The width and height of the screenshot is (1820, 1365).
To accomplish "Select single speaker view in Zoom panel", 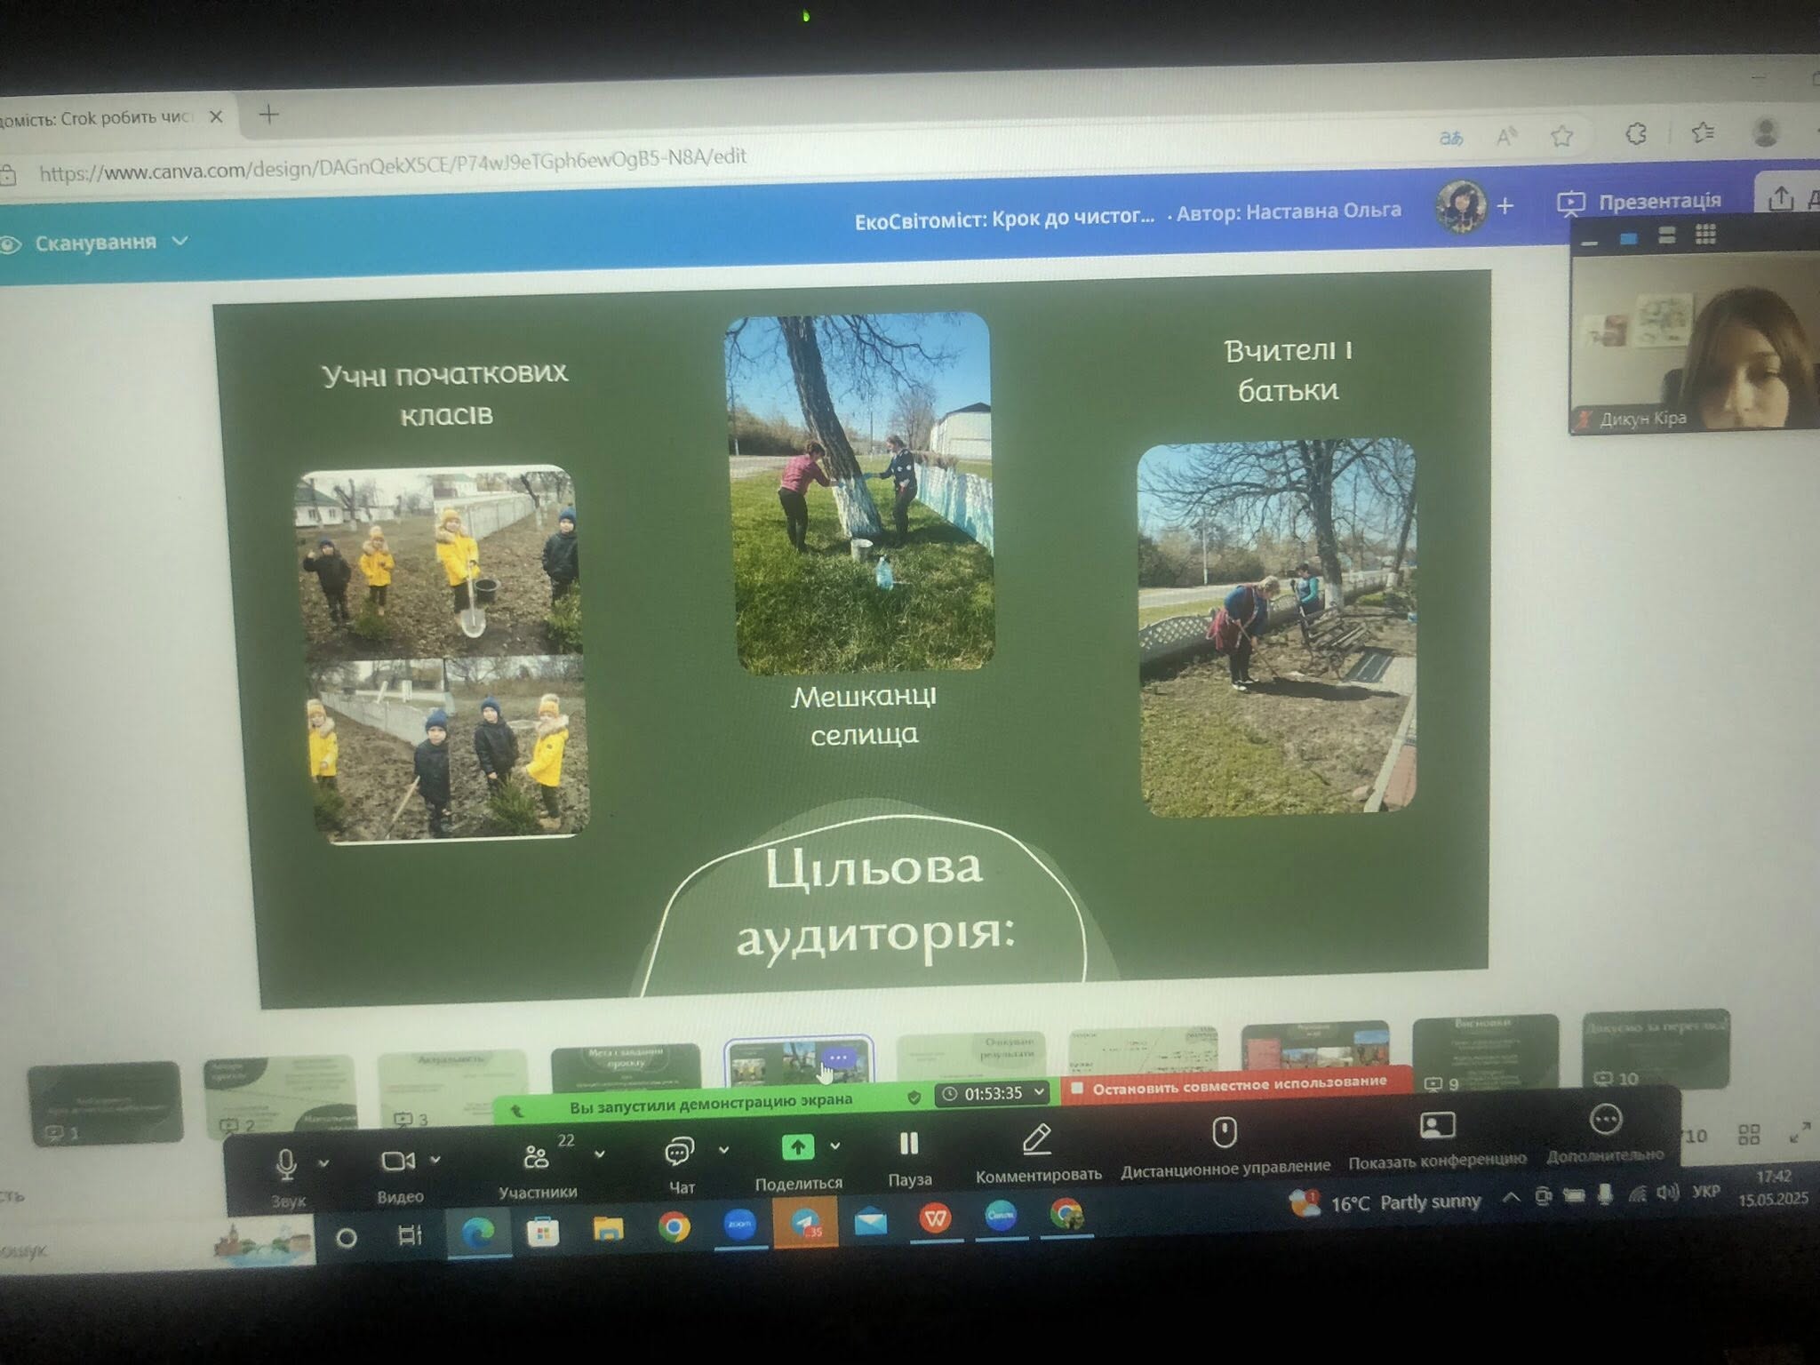I will (x=1628, y=238).
